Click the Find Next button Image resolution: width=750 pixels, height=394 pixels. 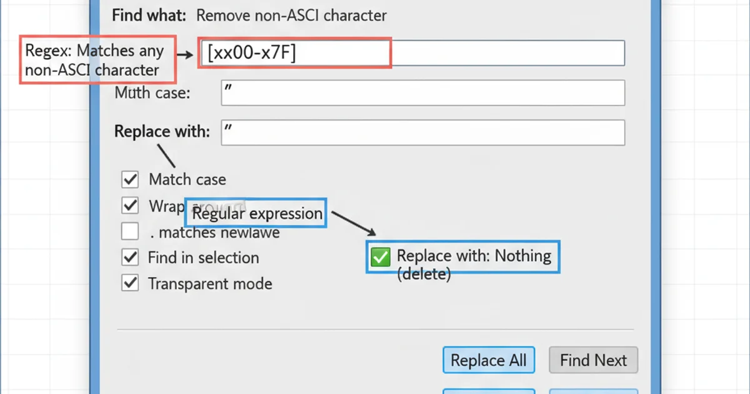tap(593, 360)
